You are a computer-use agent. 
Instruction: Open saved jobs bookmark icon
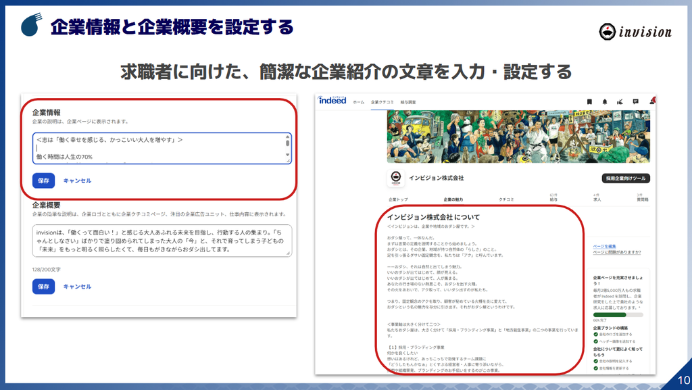coord(589,101)
